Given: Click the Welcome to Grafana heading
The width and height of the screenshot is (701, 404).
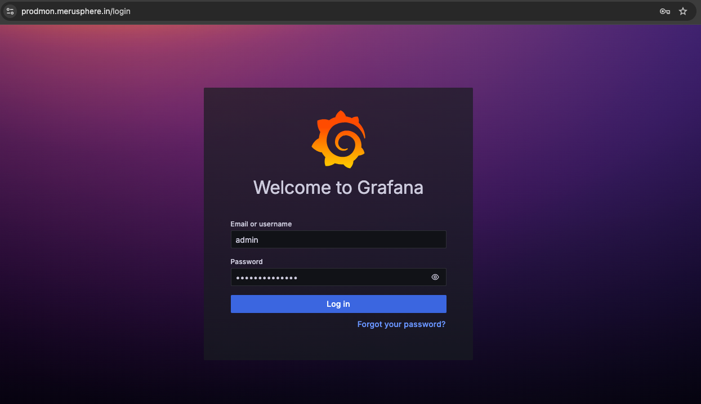Looking at the screenshot, I should tap(338, 187).
